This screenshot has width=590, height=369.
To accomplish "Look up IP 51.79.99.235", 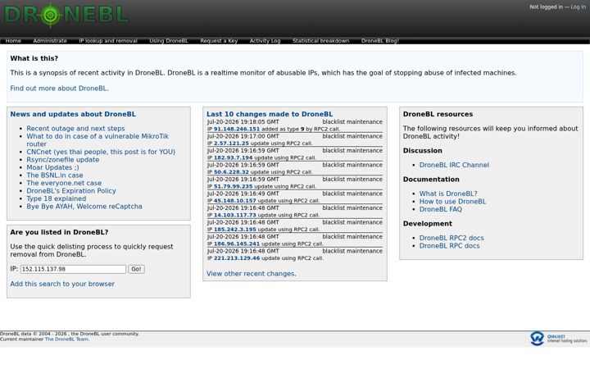I will [x=234, y=186].
